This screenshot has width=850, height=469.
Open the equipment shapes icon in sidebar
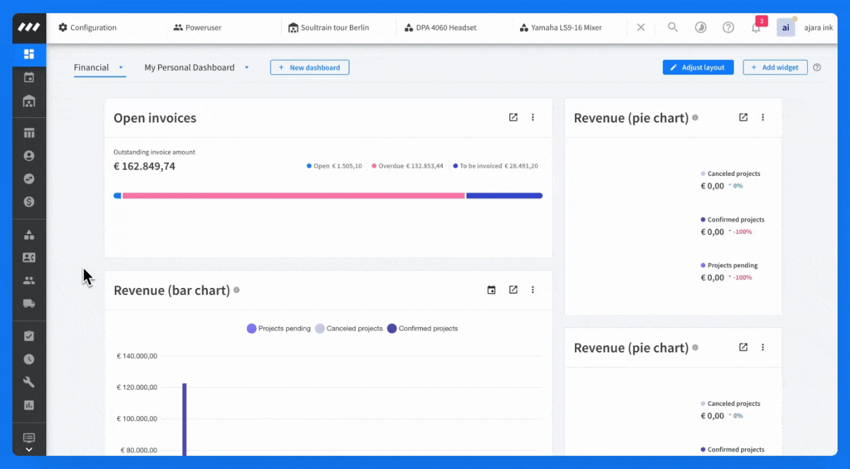(x=29, y=234)
